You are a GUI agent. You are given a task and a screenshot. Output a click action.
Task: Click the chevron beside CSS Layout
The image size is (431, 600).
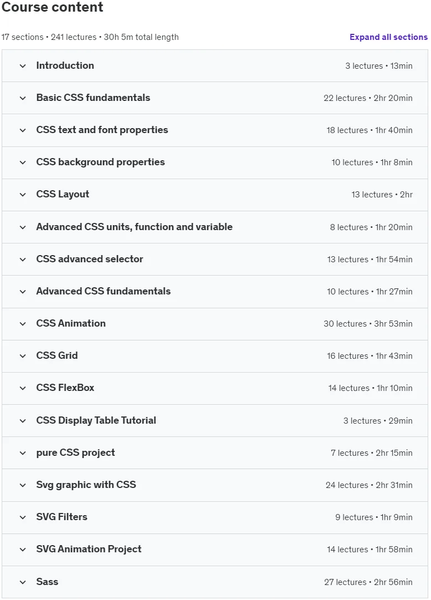pos(23,195)
